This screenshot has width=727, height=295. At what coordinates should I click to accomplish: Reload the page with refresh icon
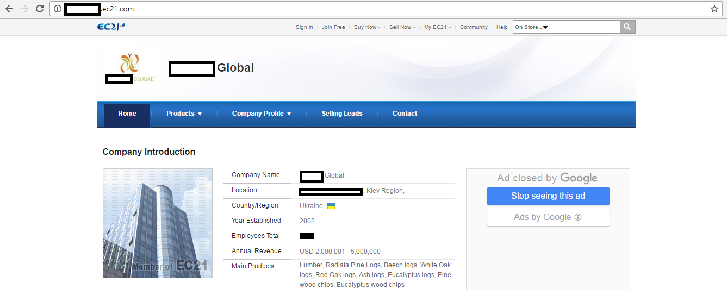point(39,9)
